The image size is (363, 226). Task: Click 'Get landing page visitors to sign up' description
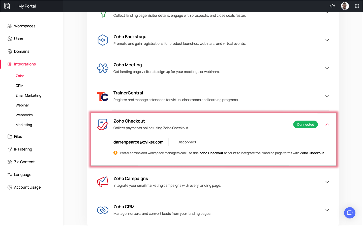(166, 72)
